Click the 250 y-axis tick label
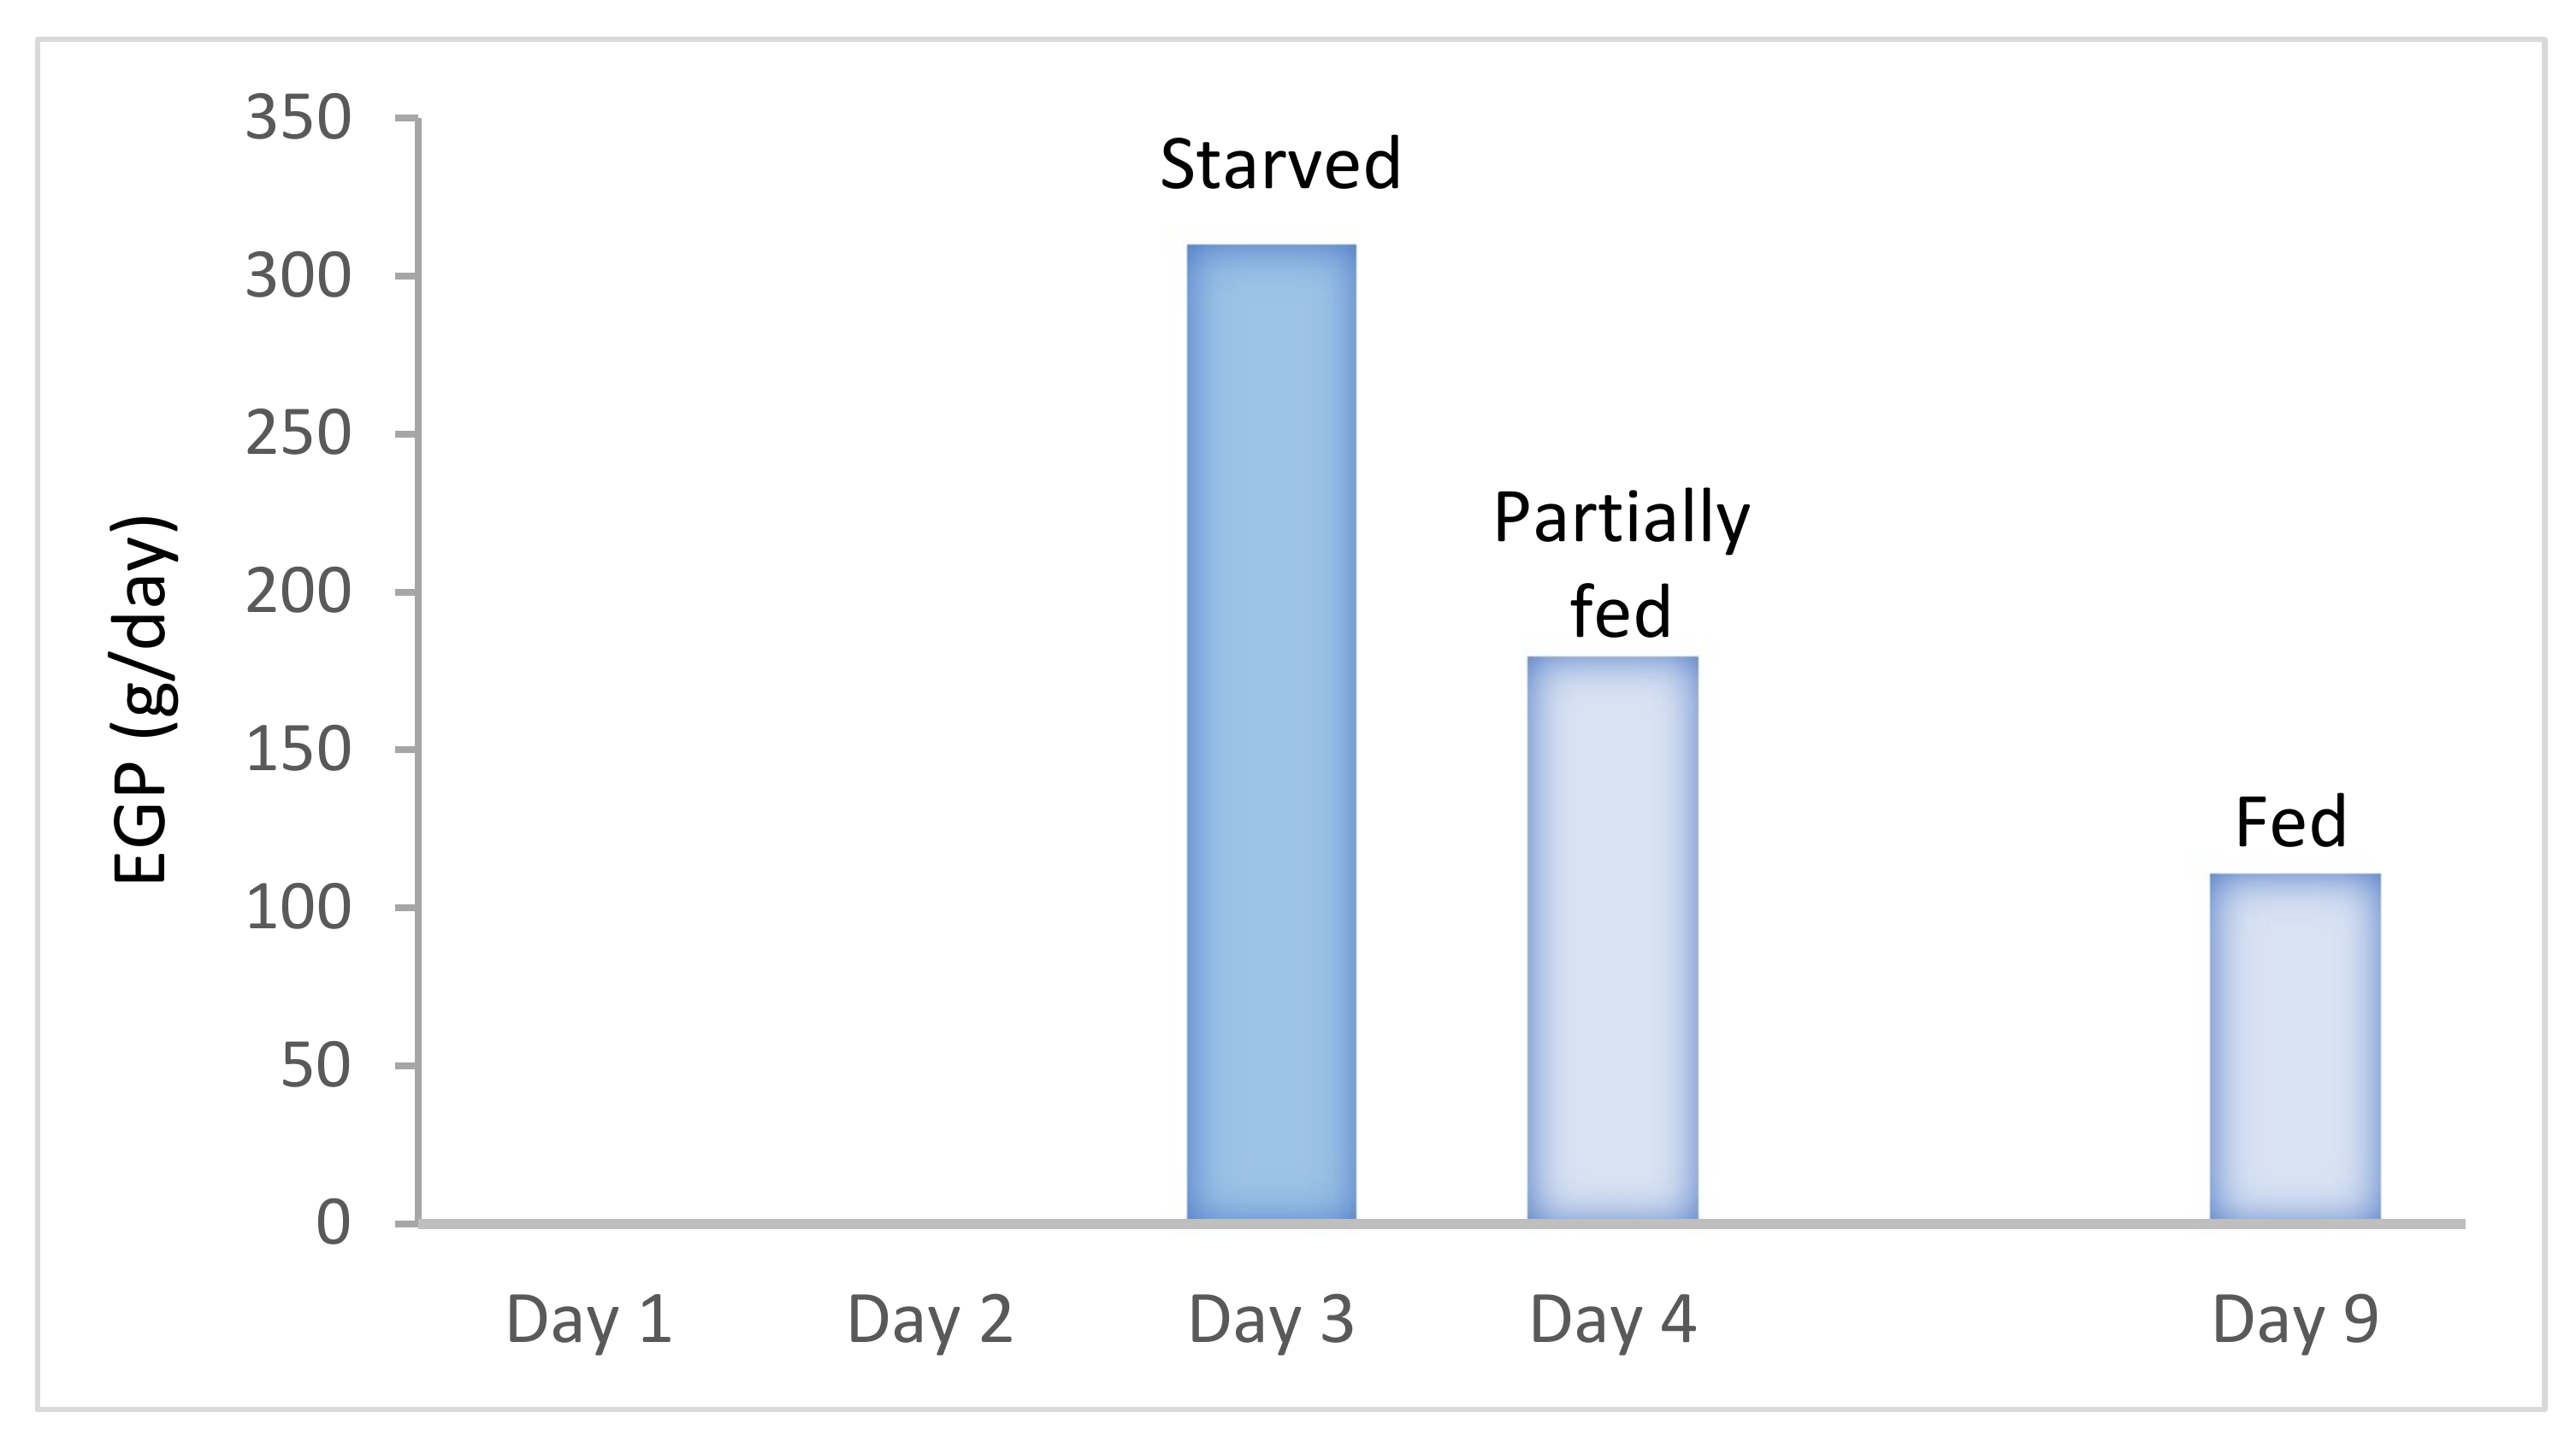 298,433
